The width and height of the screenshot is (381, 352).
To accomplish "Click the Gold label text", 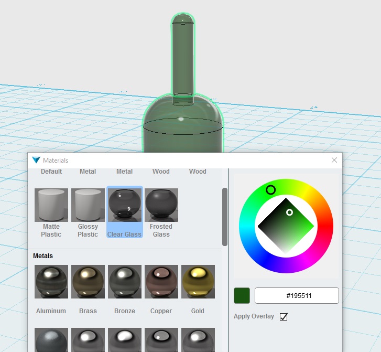I will (198, 311).
